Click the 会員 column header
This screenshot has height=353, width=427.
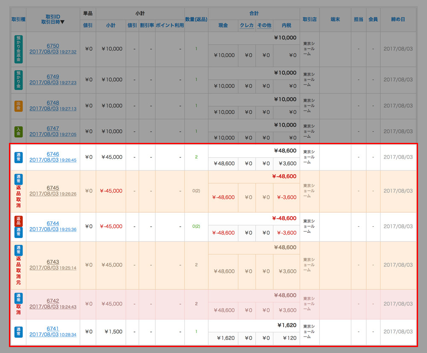[x=373, y=19]
